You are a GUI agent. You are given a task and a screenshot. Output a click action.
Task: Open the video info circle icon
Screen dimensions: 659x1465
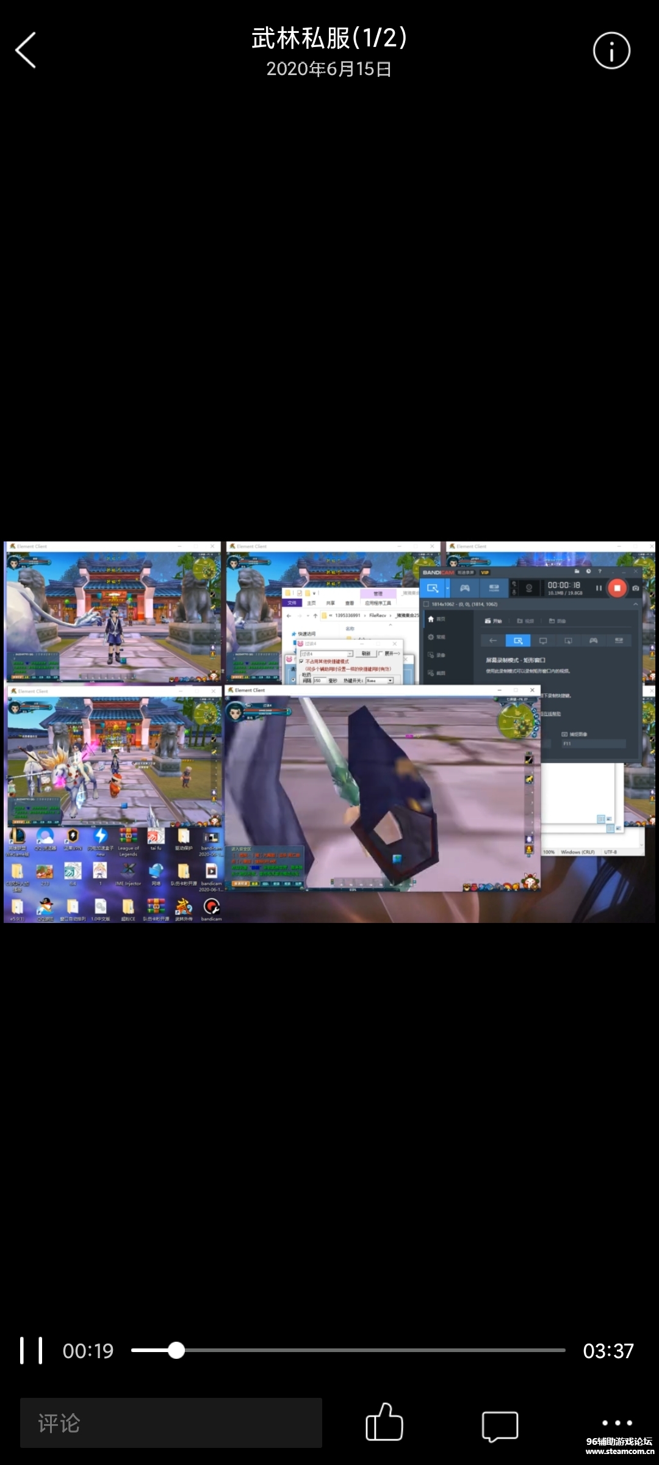[611, 51]
